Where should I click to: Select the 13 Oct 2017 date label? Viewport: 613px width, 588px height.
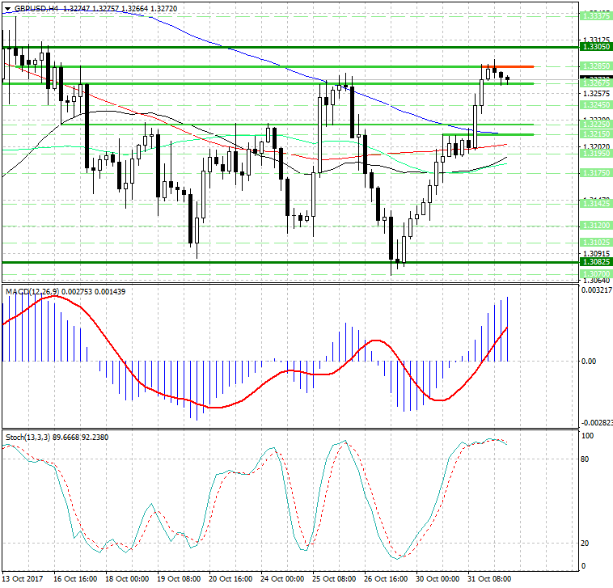pos(23,579)
